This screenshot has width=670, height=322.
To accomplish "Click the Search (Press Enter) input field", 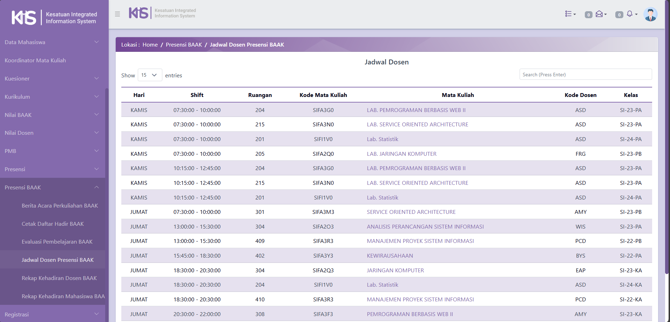I will tap(585, 75).
